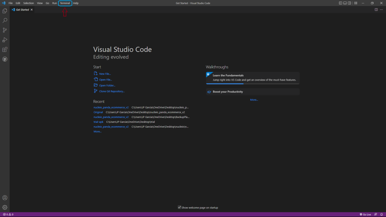Open recent folder named Original
The width and height of the screenshot is (386, 217).
tap(98, 112)
